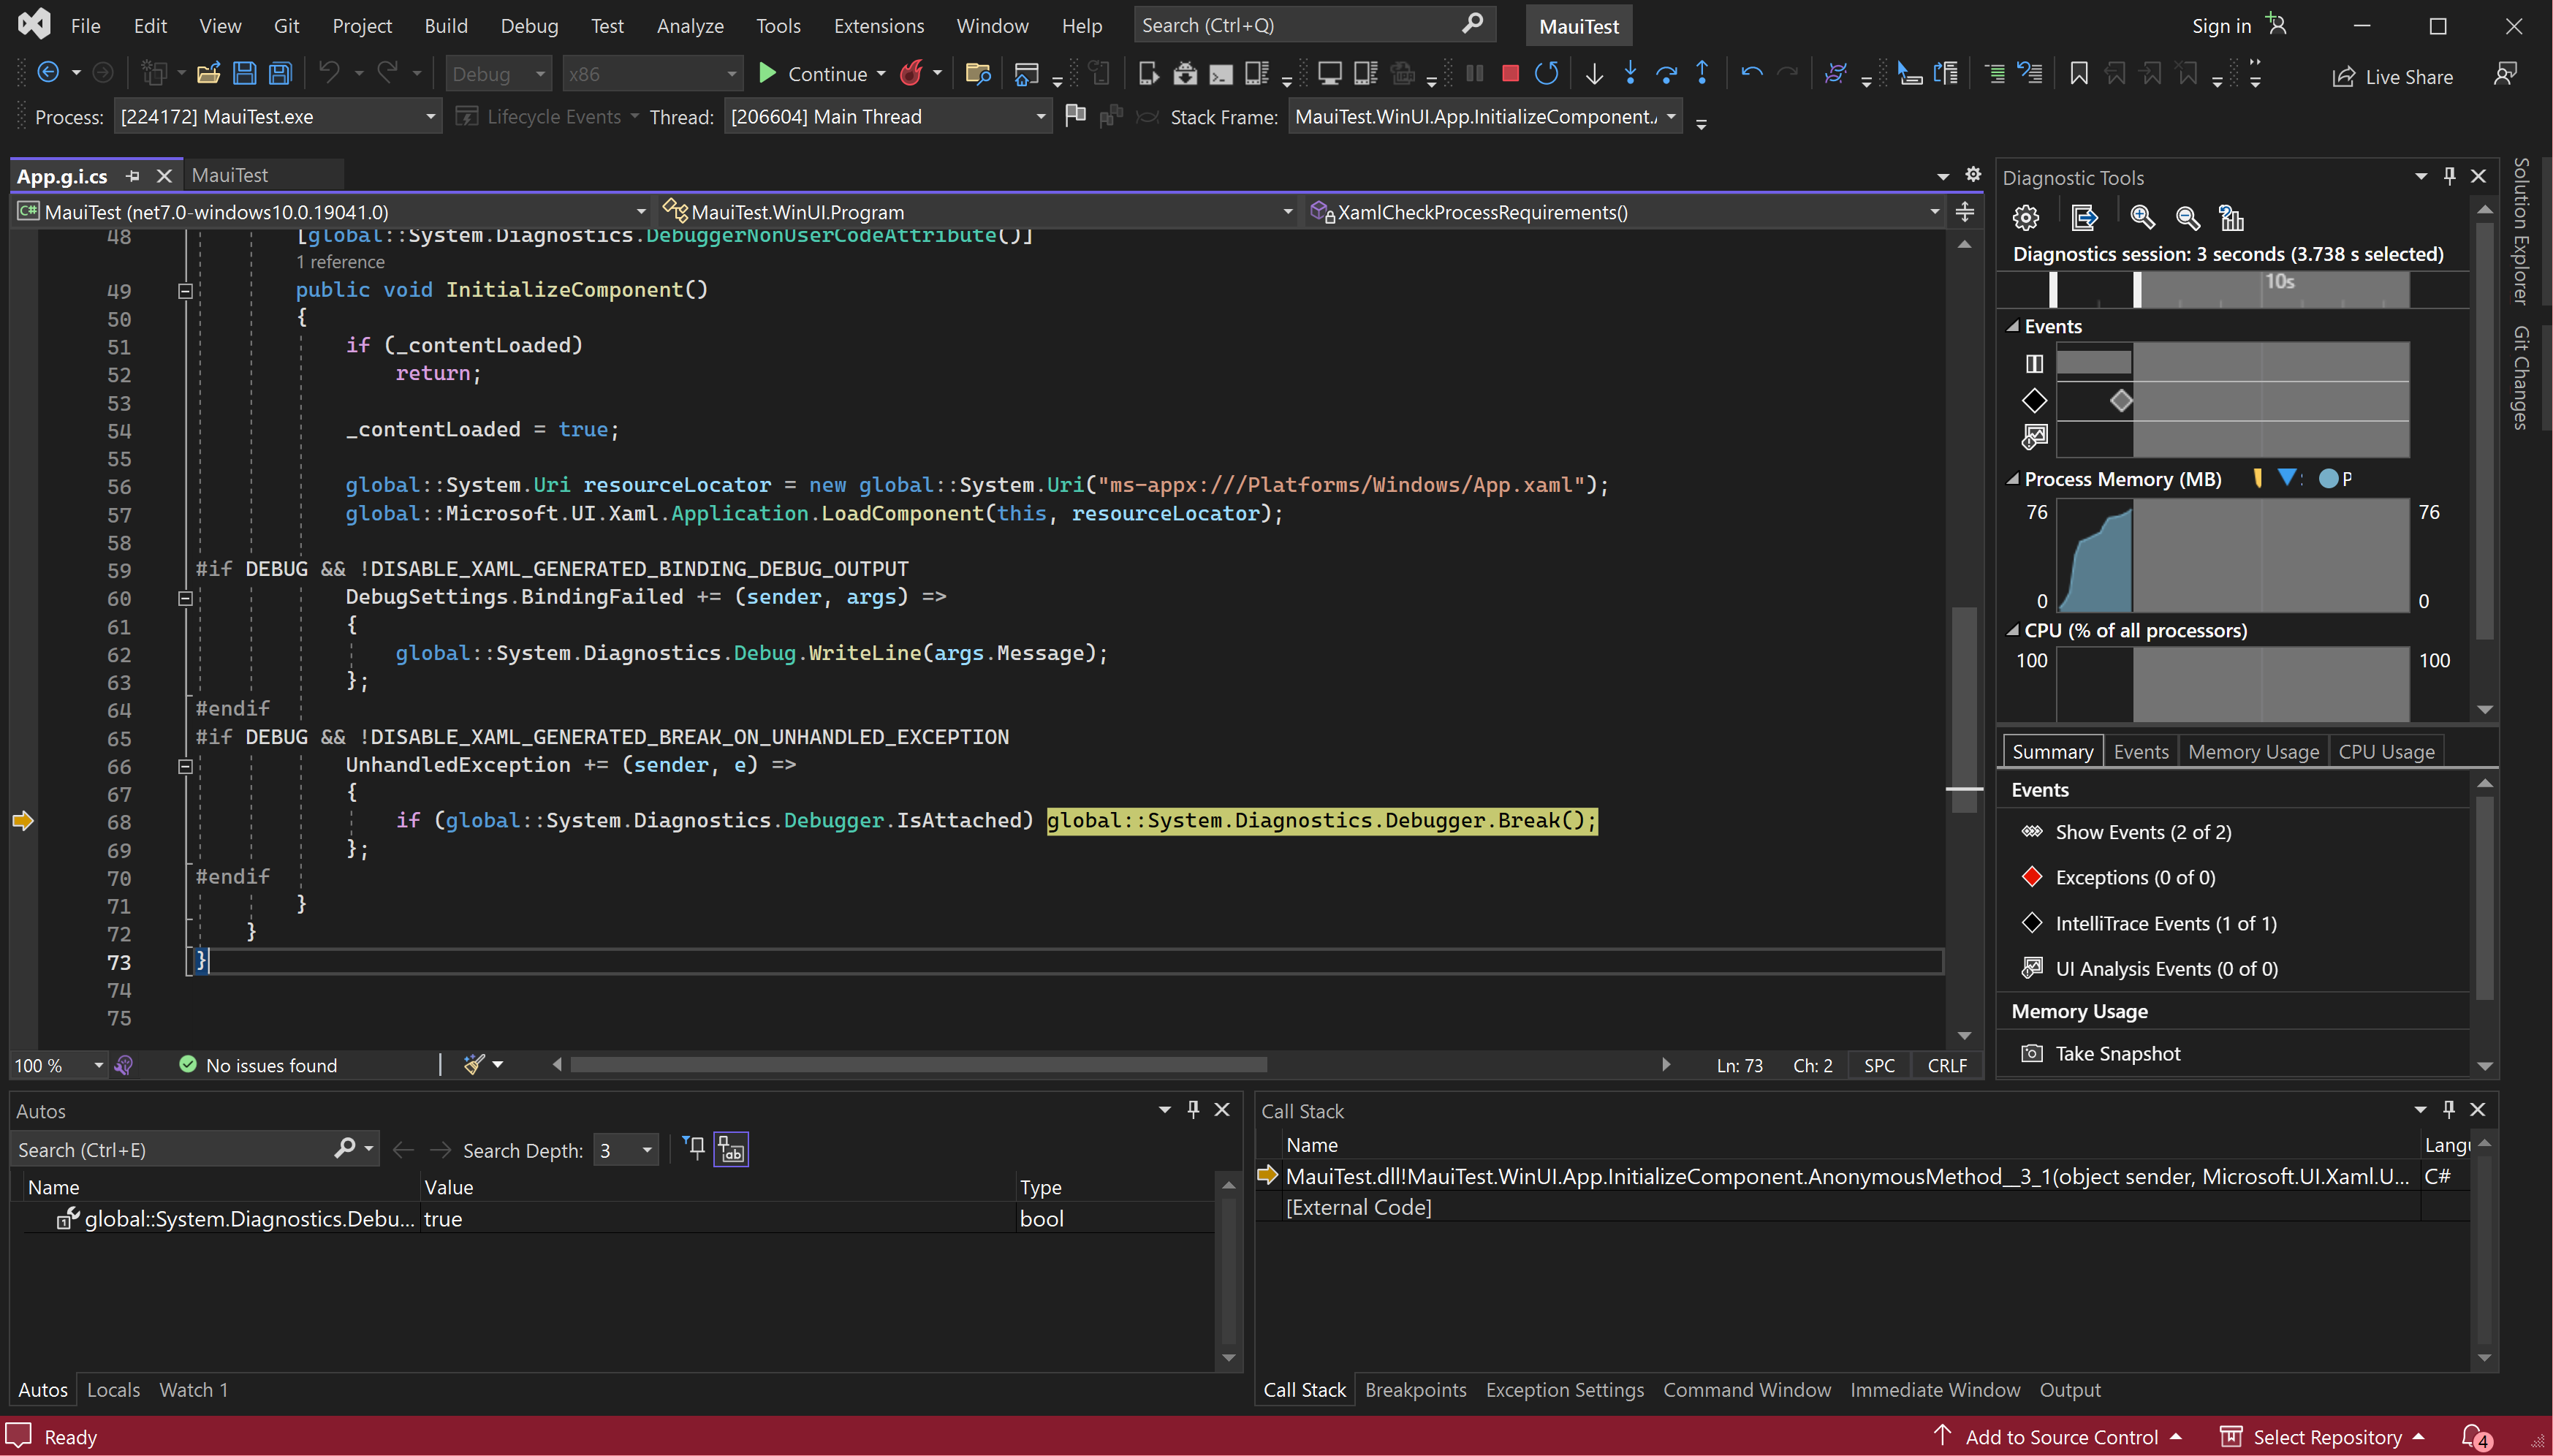
Task: Flag the current thread
Action: [1075, 116]
